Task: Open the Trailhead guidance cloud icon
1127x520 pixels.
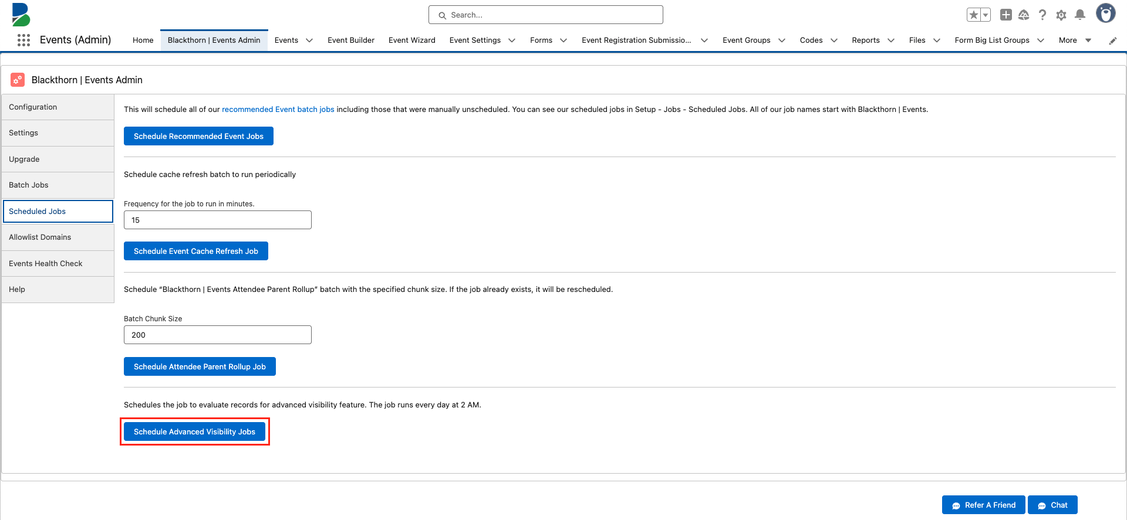Action: (x=1024, y=15)
